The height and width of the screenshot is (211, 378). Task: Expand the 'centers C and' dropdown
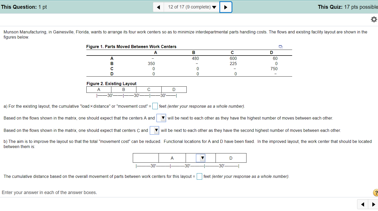(x=154, y=130)
